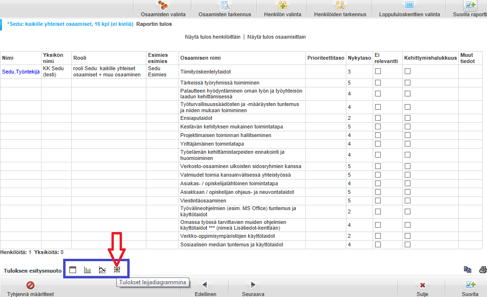Screen dimensions: 487x297
Task: Click Näytä tulos osaamisittain link
Action: (x=277, y=37)
